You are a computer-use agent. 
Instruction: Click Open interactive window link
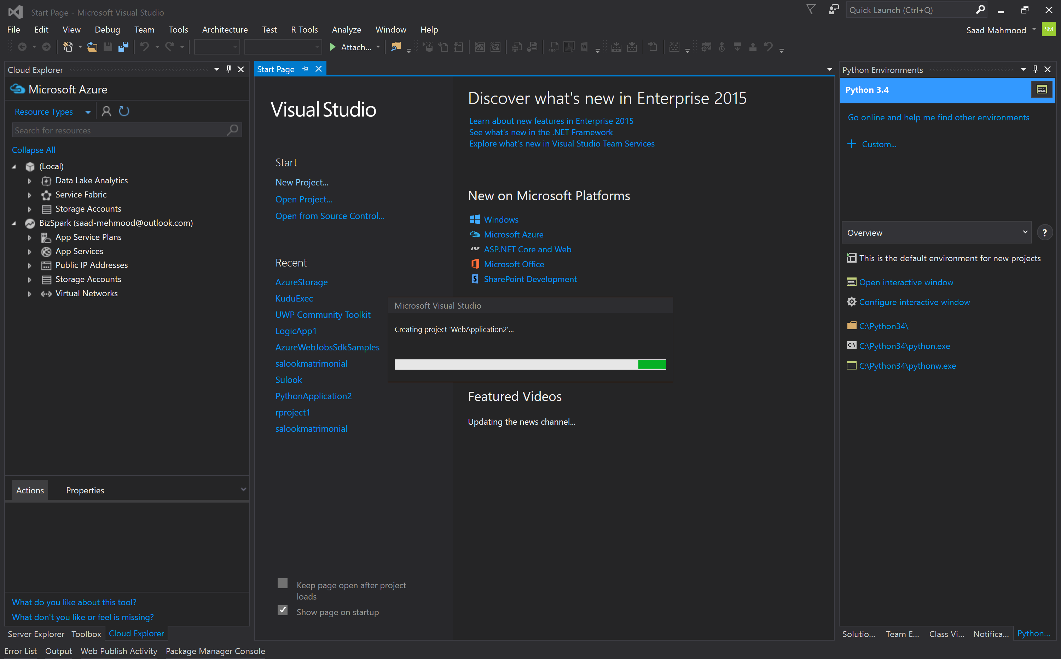906,282
